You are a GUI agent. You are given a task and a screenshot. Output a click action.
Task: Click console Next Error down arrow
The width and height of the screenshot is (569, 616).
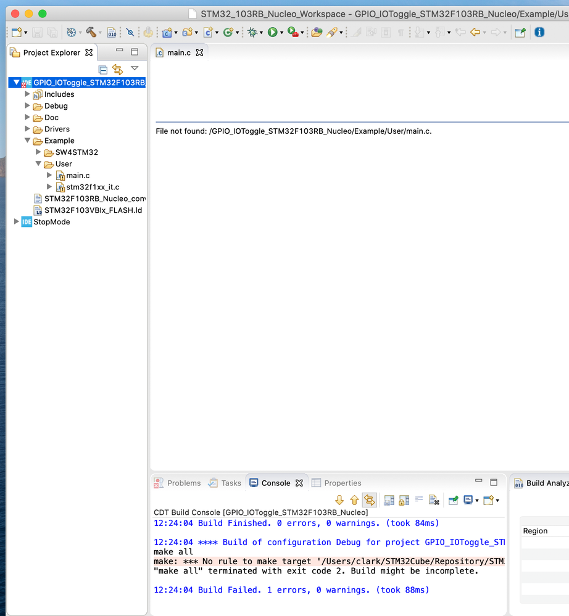(x=339, y=500)
